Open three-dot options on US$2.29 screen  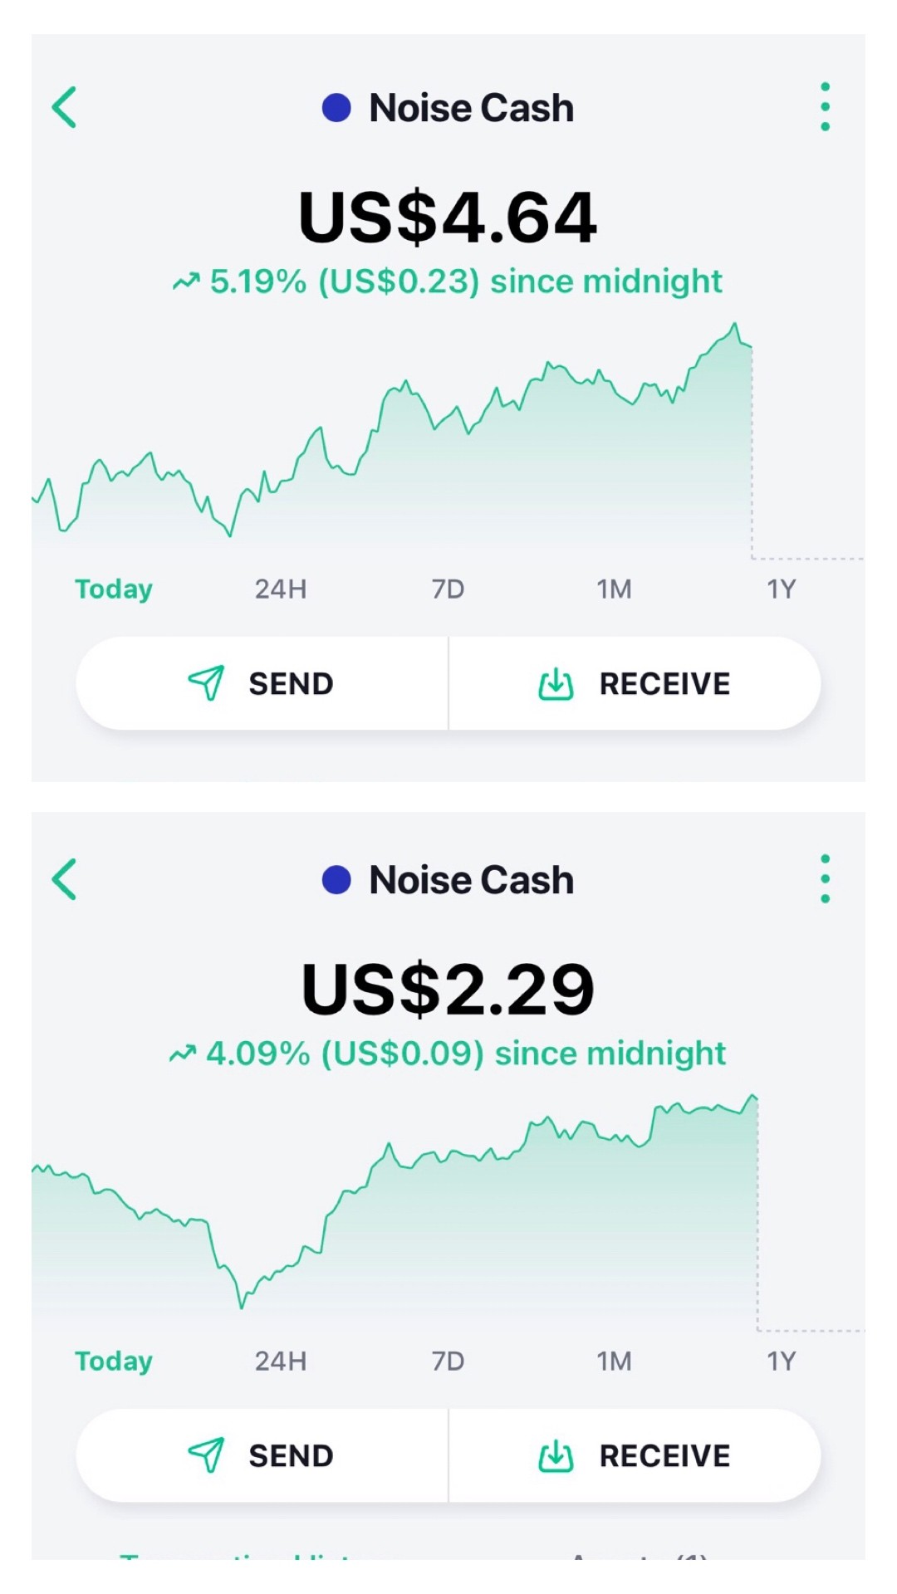(825, 878)
